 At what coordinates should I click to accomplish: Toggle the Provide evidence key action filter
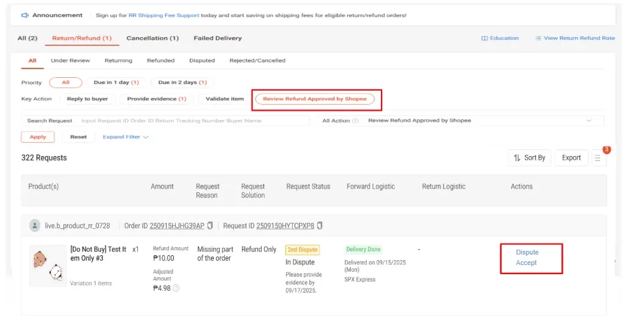coord(156,99)
